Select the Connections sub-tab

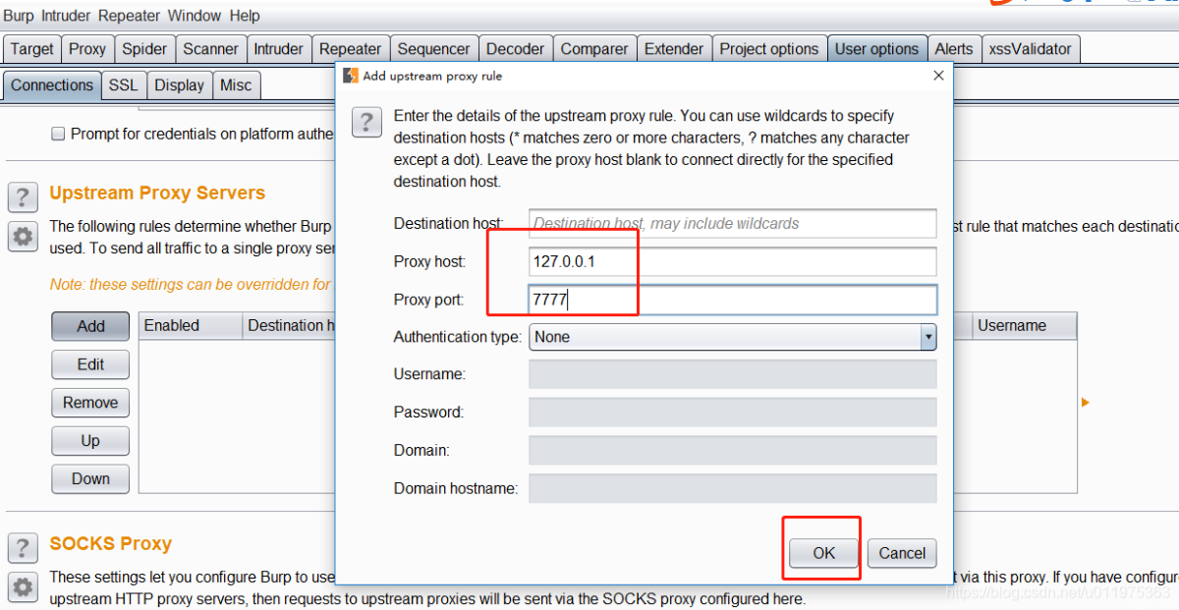[52, 85]
